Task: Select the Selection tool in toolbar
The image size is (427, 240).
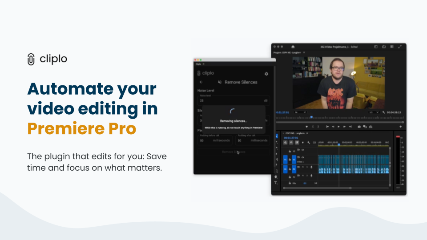Action: 276,136
